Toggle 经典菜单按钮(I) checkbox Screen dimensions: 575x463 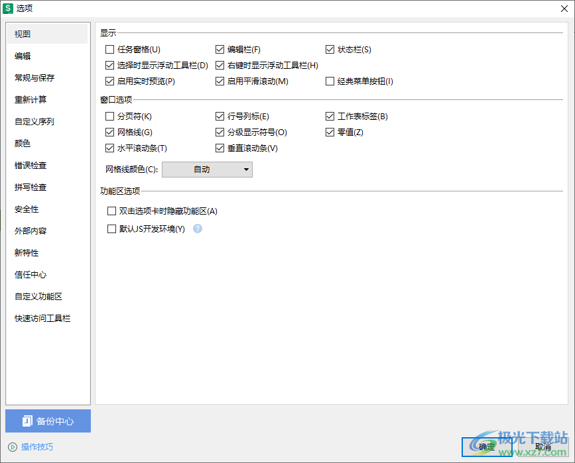pyautogui.click(x=330, y=81)
